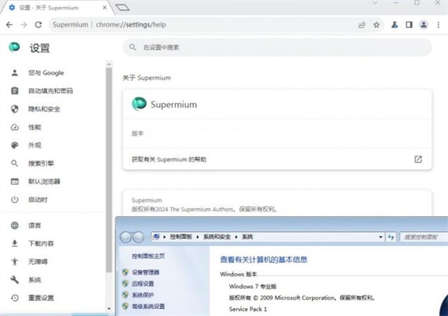
Task: Bookmark this page with the star icon
Action: (376, 25)
